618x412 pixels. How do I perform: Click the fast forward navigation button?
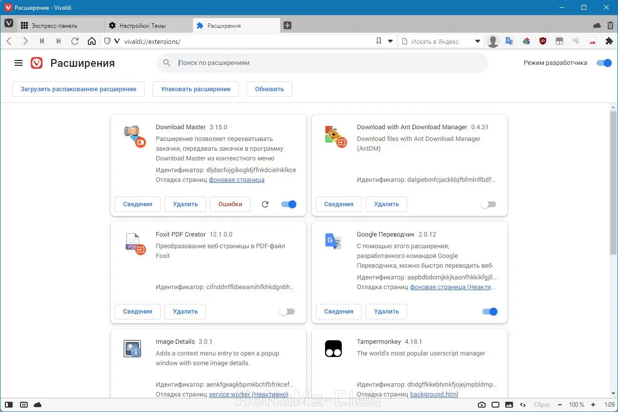point(59,41)
